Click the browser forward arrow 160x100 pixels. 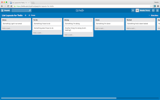tap(5, 6)
